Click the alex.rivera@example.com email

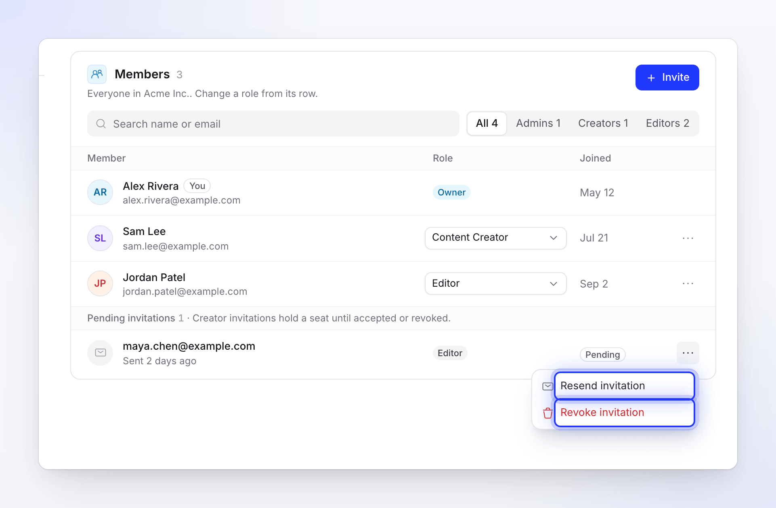[x=181, y=200]
